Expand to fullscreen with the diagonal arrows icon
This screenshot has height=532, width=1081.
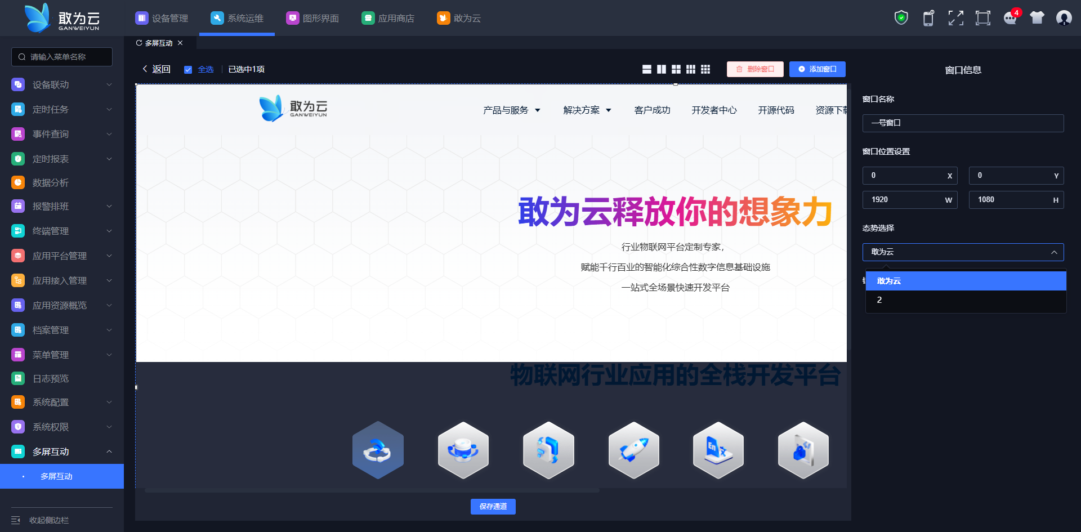[x=955, y=18]
